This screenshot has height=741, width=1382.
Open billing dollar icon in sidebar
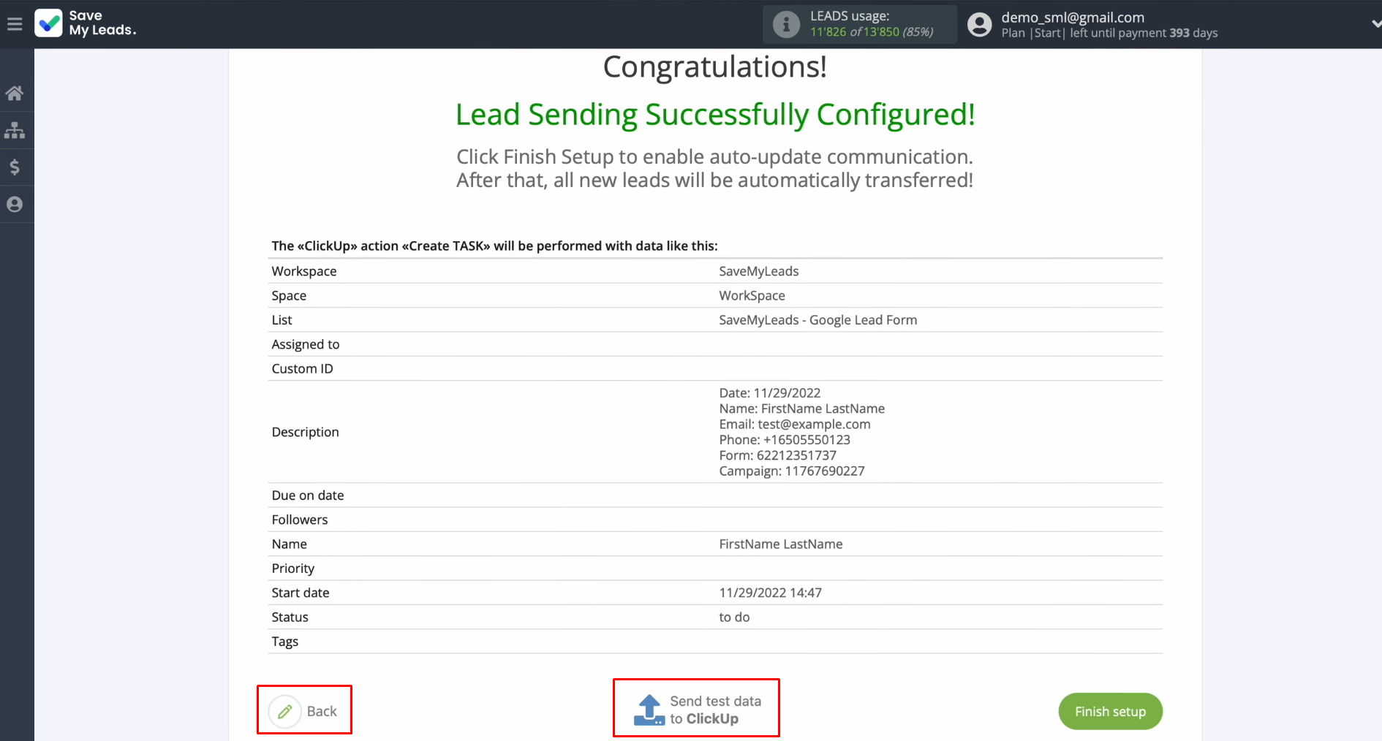(15, 167)
